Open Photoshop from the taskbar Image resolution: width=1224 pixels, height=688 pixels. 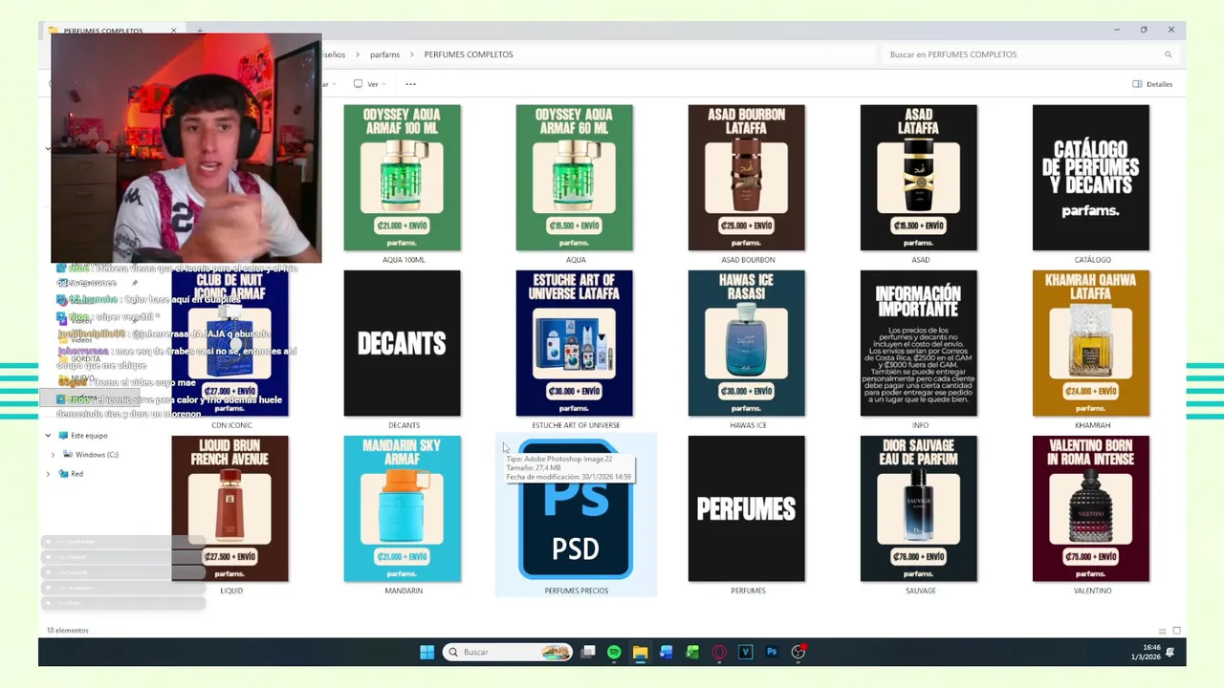(772, 652)
